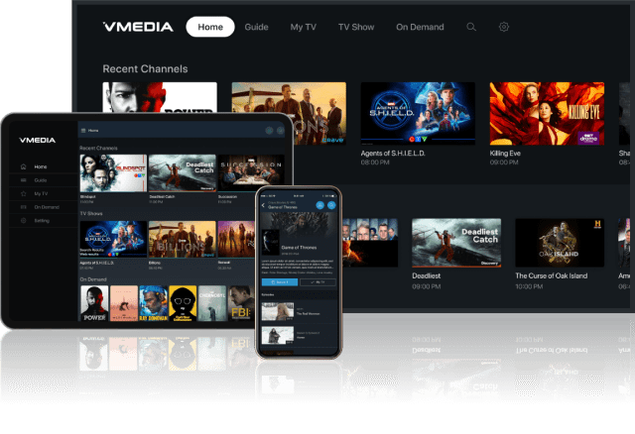
Task: Go to the My TV tab
Action: tap(303, 27)
